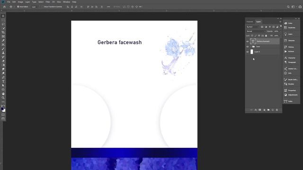
Task: Click the Home icon in options bar
Action: click(x=4, y=7)
